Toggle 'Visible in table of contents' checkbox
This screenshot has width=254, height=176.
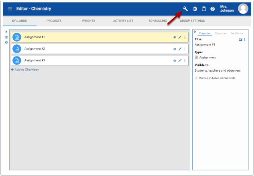[x=196, y=78]
